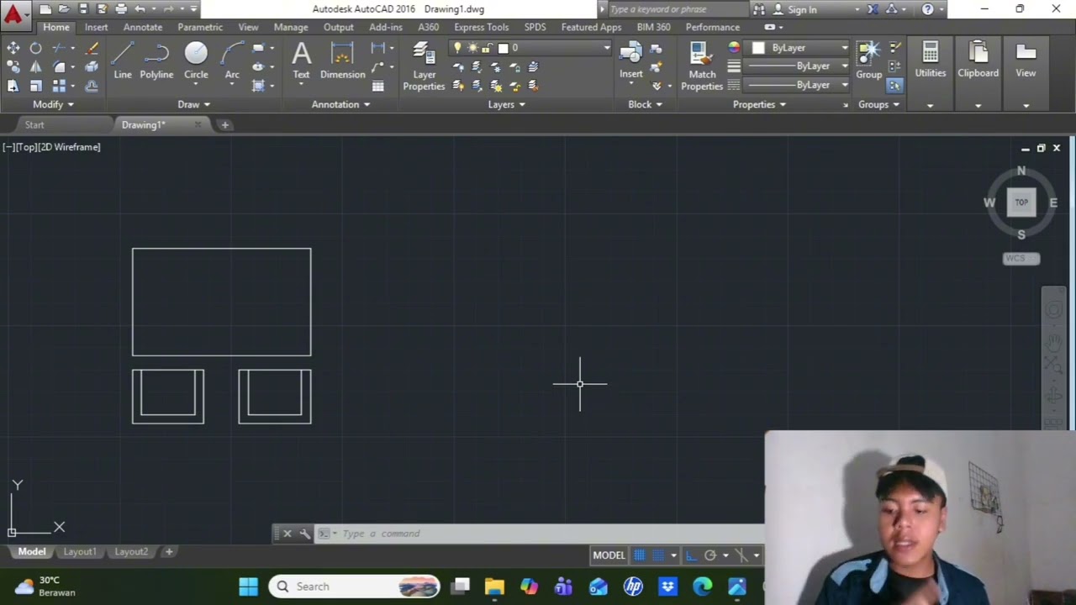Click the command line customize wrench
The width and height of the screenshot is (1076, 605).
304,534
